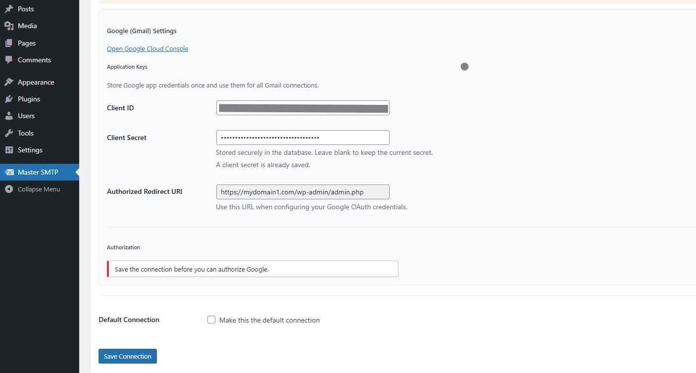696x373 pixels.
Task: Click into the Client Secret field
Action: [x=302, y=138]
